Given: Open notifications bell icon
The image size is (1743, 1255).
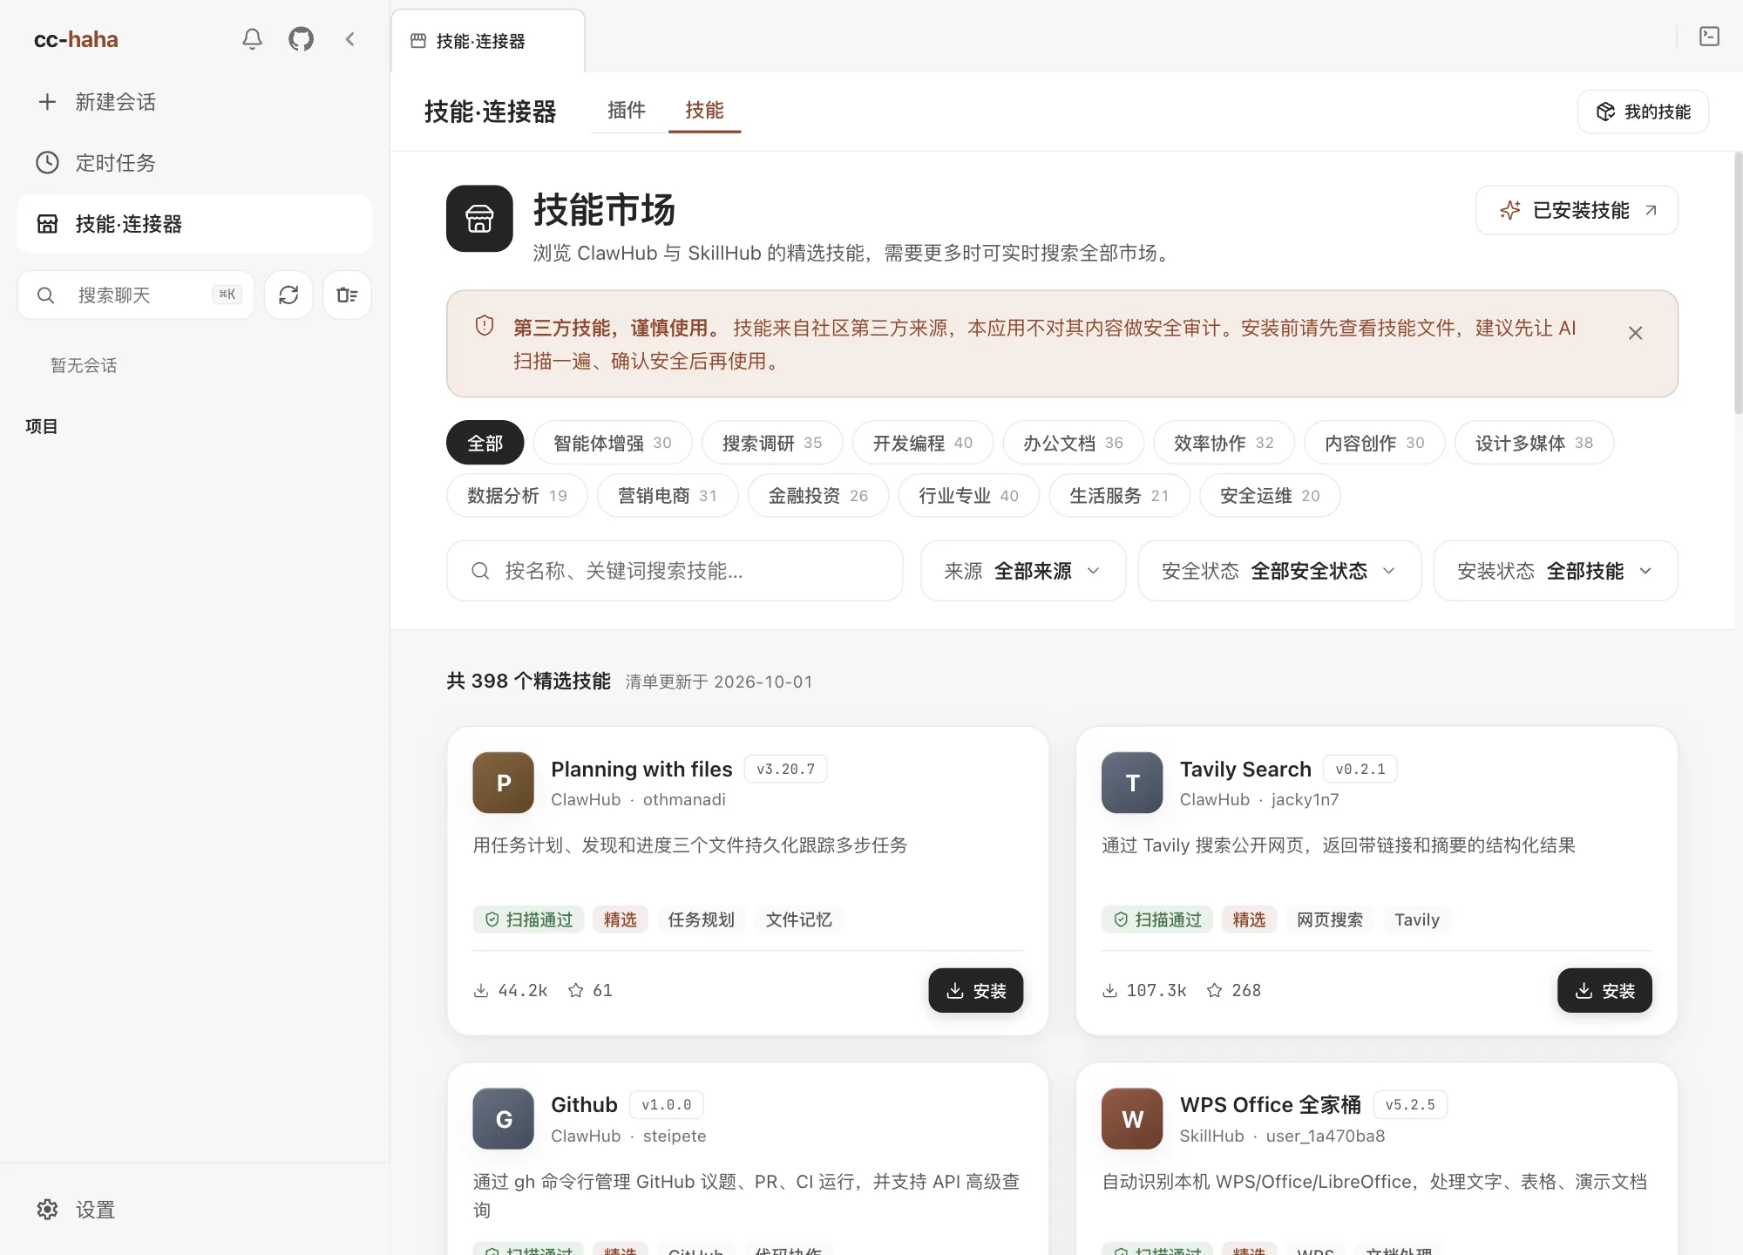Looking at the screenshot, I should coord(252,39).
